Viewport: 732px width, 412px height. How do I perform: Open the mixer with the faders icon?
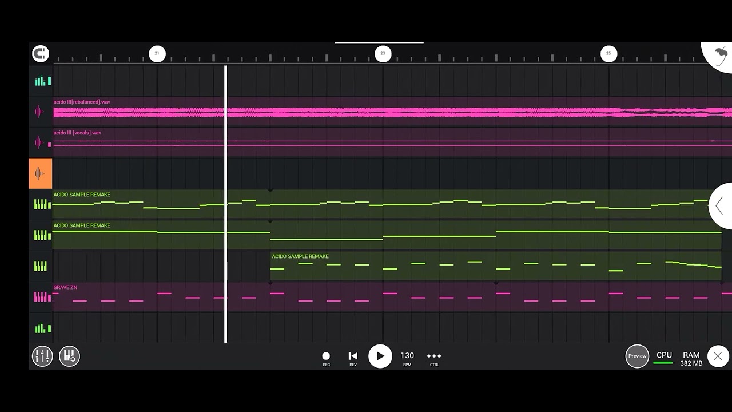(42, 356)
